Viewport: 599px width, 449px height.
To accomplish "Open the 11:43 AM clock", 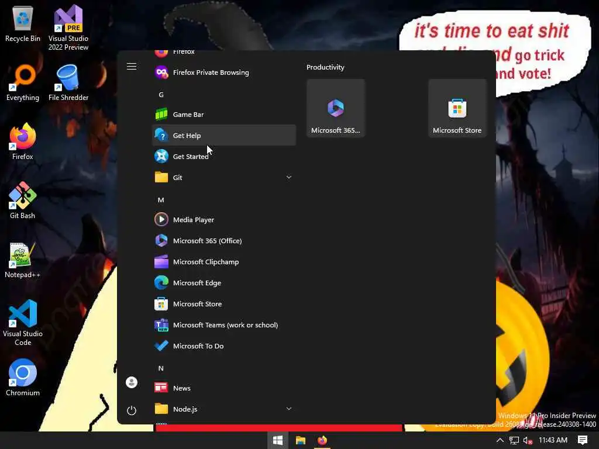I will point(553,440).
